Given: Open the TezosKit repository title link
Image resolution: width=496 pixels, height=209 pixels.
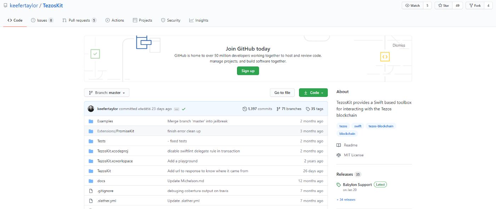Looking at the screenshot, I should [53, 6].
